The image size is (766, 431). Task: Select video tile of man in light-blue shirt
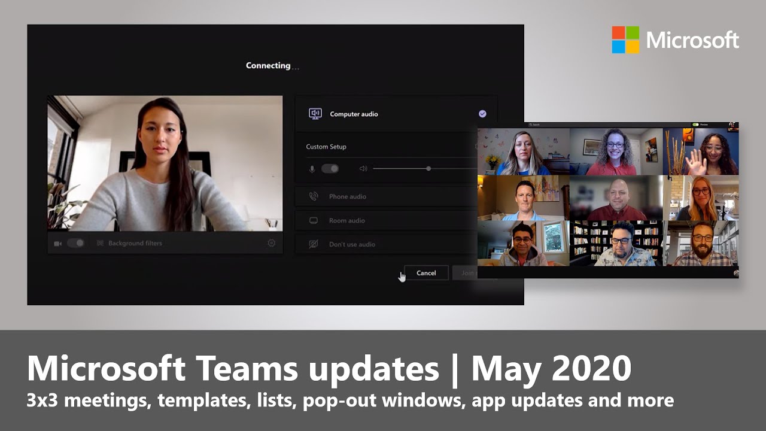click(x=522, y=198)
